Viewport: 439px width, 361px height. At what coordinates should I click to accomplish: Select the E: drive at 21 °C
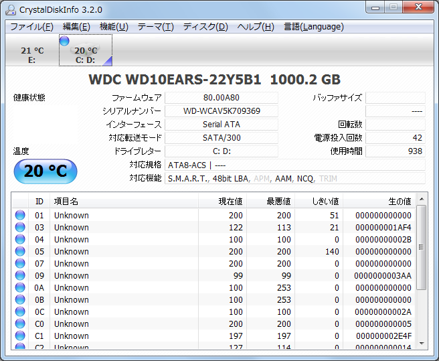coord(32,50)
